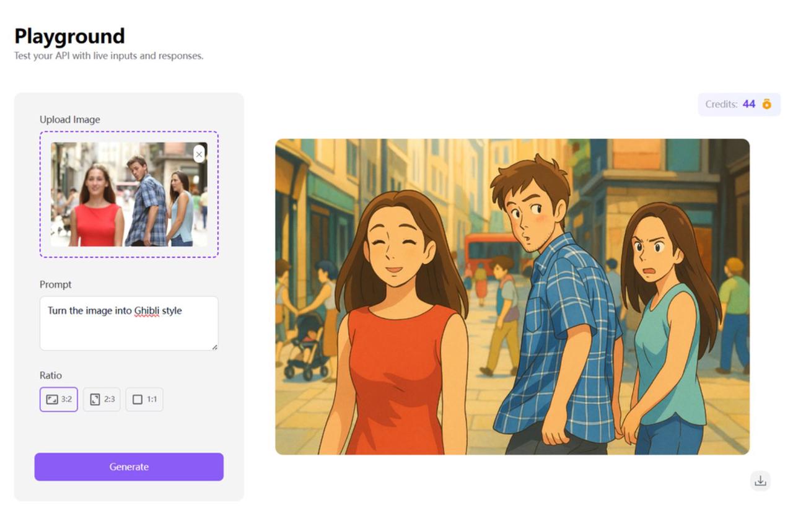Click the 'Upload Image' label
Image resolution: width=793 pixels, height=521 pixels.
[69, 120]
